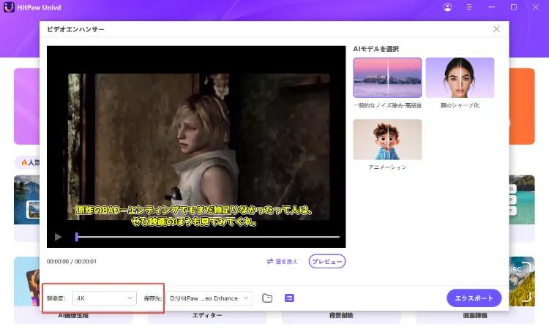Select the エディター tool card

[x=207, y=315]
